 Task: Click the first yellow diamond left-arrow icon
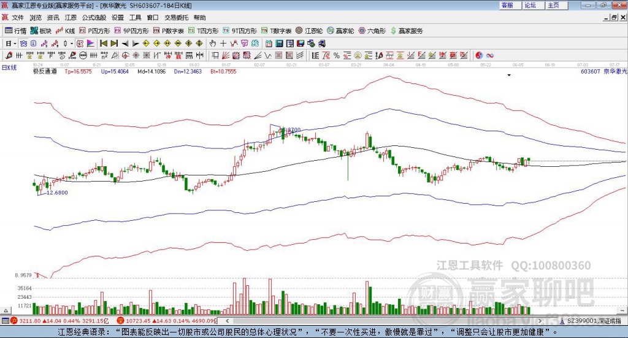[146, 44]
